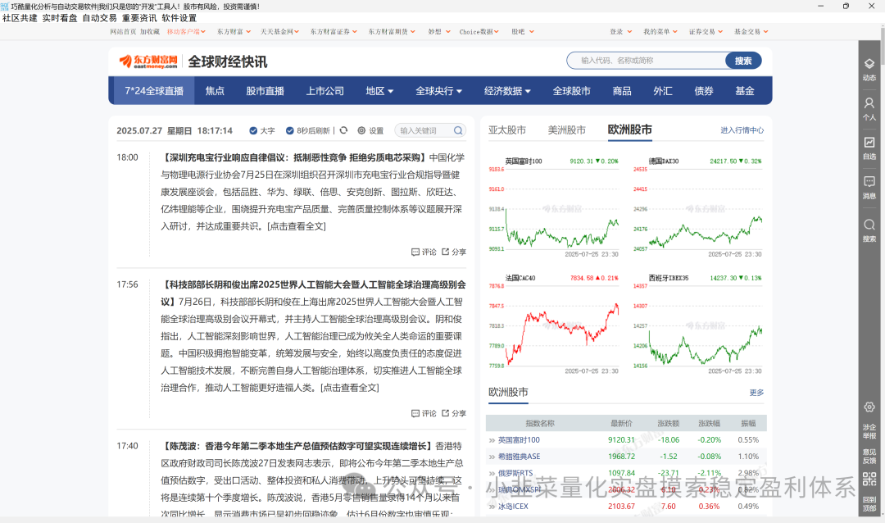Screen dimensions: 885x523
Task: Open the 进入行情中心 link
Action: coord(742,130)
